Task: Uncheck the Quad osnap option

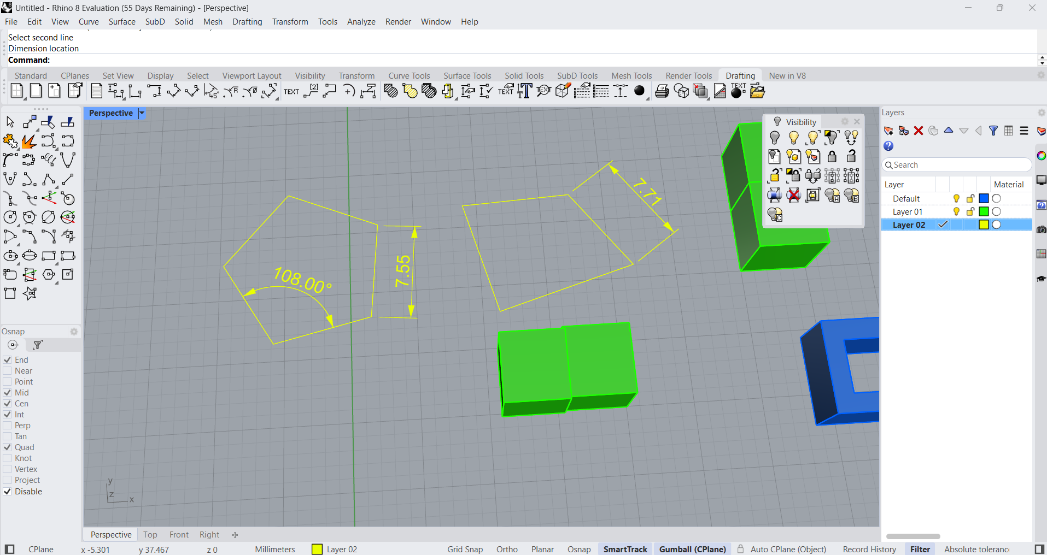Action: [8, 447]
